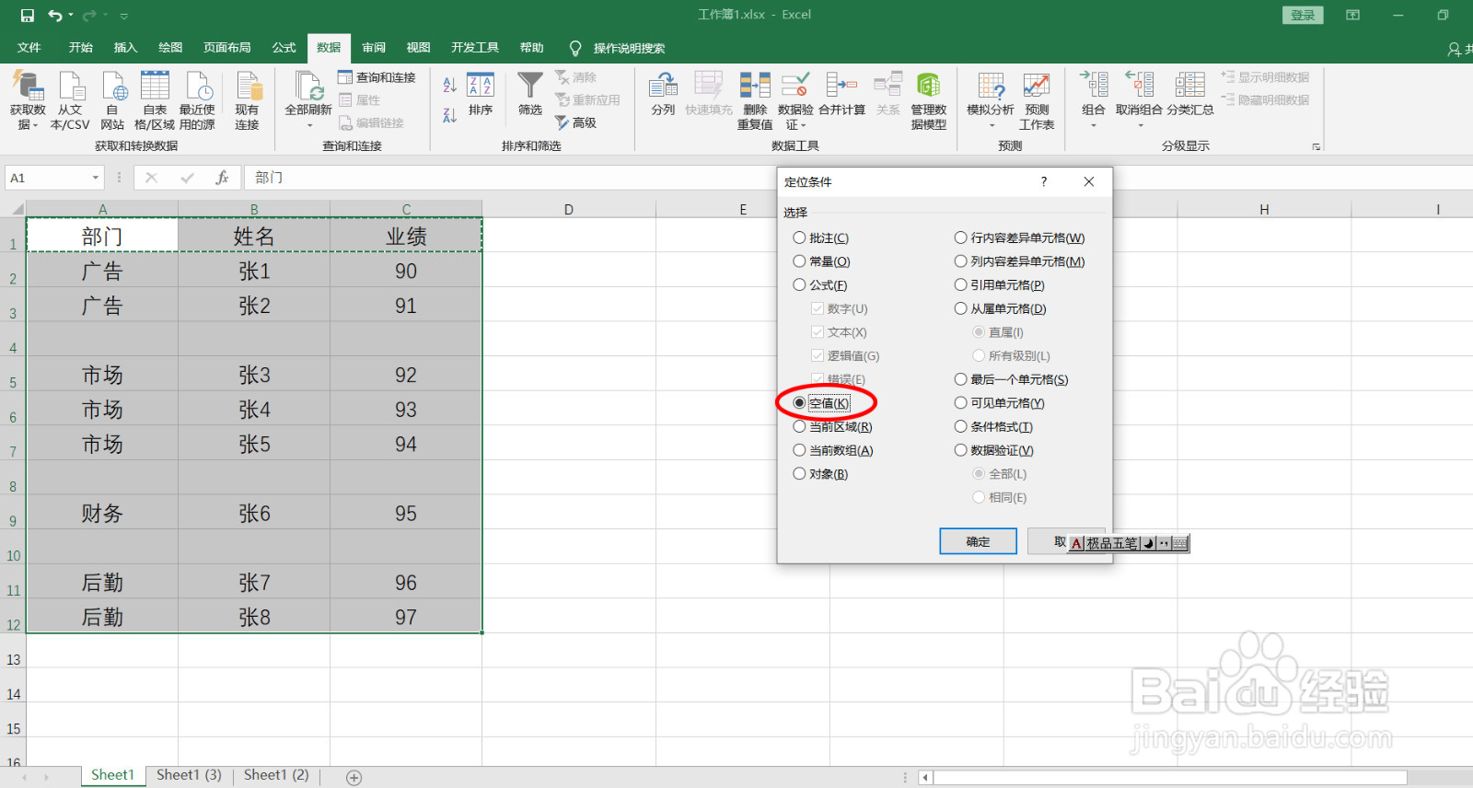Click the insert function fx icon
1473x788 pixels.
(x=222, y=178)
